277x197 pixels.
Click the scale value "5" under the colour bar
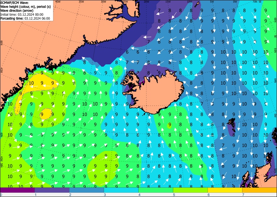[x=174, y=195]
